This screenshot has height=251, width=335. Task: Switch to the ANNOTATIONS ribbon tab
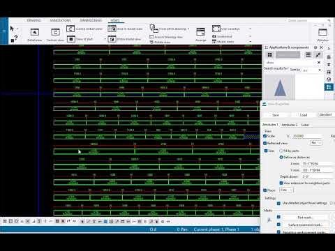coord(61,20)
